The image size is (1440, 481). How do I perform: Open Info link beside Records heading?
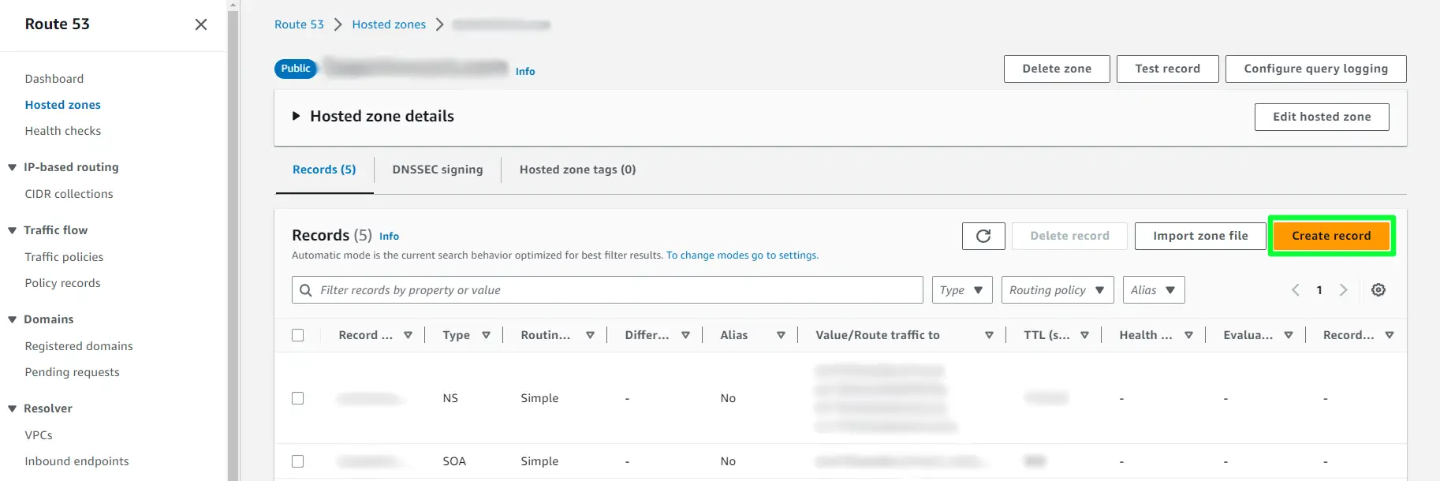click(x=389, y=236)
